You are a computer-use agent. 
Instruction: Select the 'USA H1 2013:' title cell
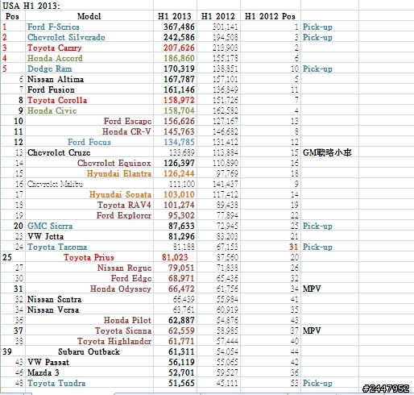pyautogui.click(x=31, y=6)
